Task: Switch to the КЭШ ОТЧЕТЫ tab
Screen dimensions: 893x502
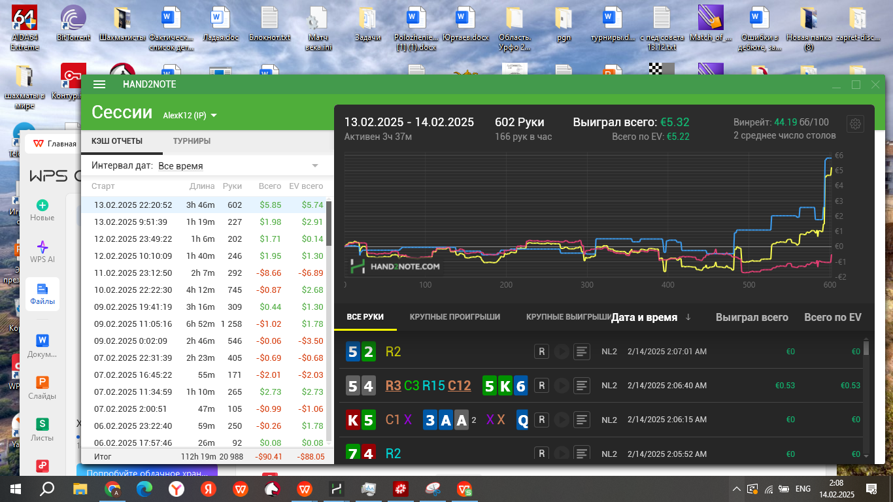Action: click(117, 141)
